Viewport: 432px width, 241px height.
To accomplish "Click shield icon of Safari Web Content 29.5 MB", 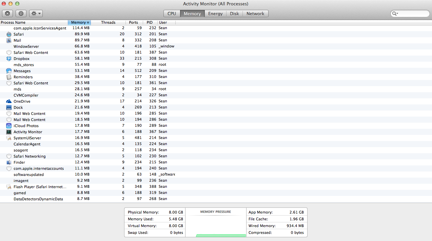I will coord(9,83).
